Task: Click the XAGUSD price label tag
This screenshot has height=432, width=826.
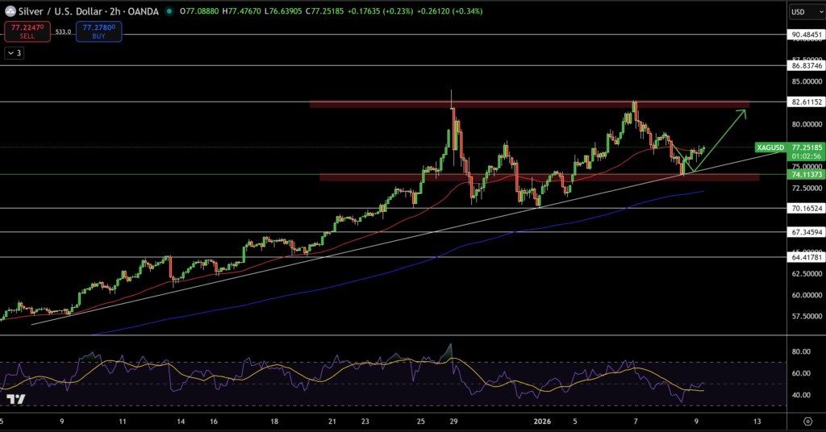Action: 770,148
